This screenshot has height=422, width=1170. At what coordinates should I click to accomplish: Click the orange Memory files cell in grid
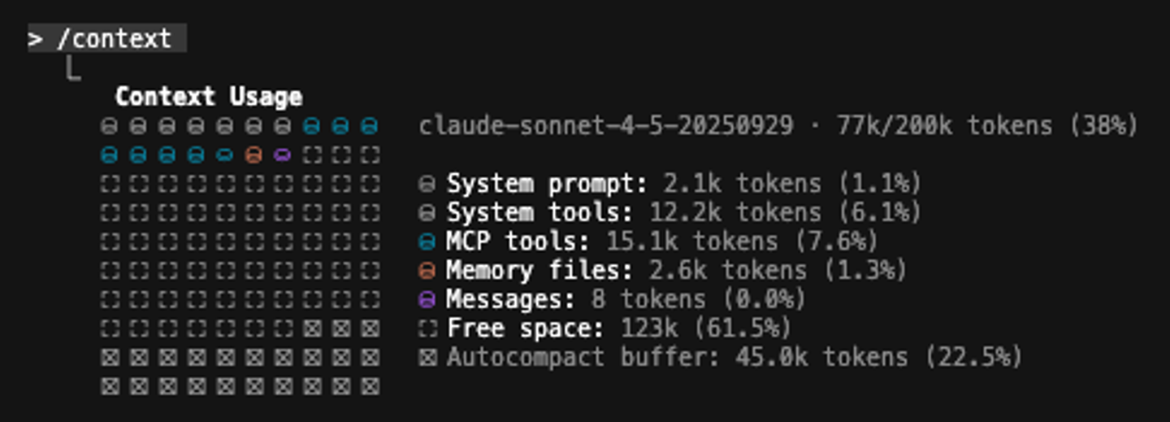(253, 154)
